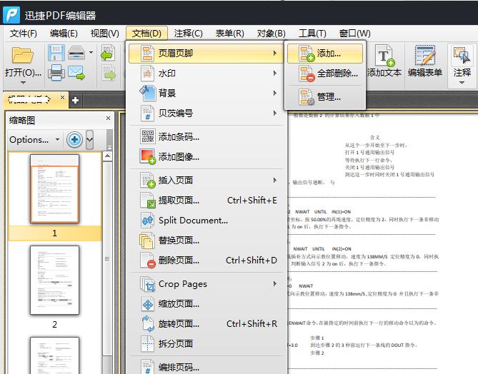Open the 窗口(W) menu
The image size is (478, 374).
click(355, 33)
